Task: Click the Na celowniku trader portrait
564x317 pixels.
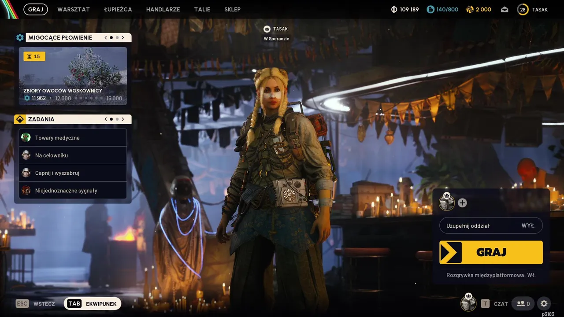Action: [x=26, y=155]
